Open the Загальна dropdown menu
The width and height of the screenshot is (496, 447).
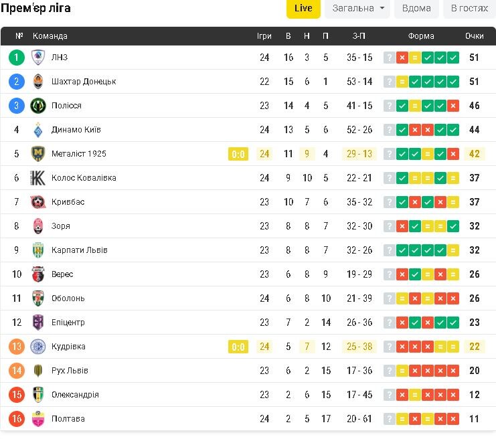click(357, 8)
